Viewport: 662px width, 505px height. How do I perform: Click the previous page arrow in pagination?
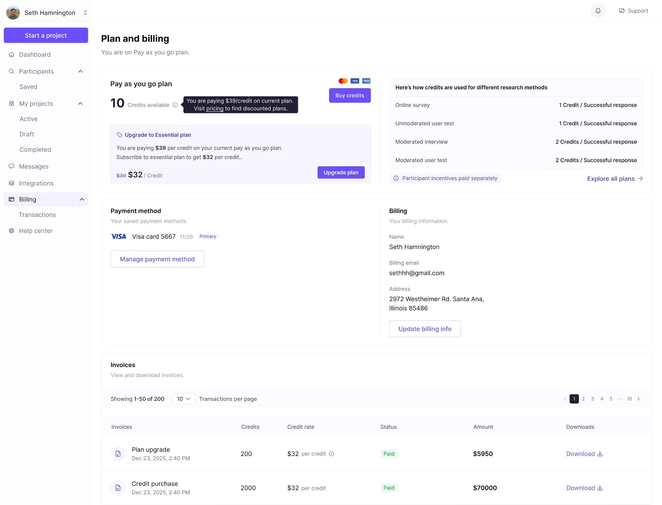pos(565,399)
